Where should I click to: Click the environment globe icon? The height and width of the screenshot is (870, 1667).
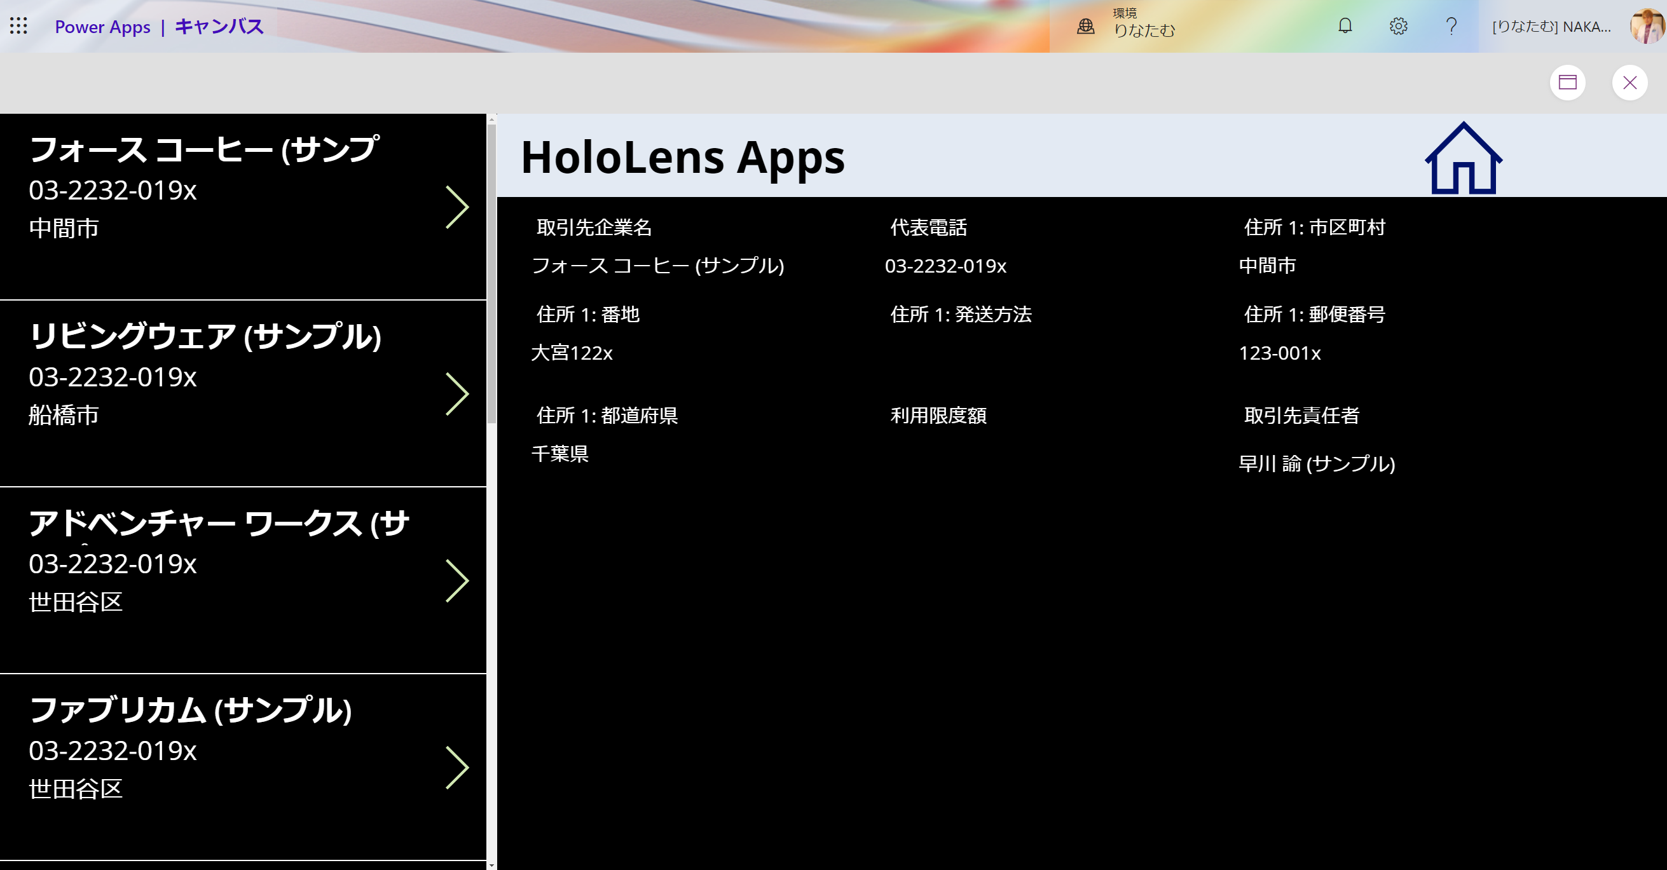point(1085,27)
